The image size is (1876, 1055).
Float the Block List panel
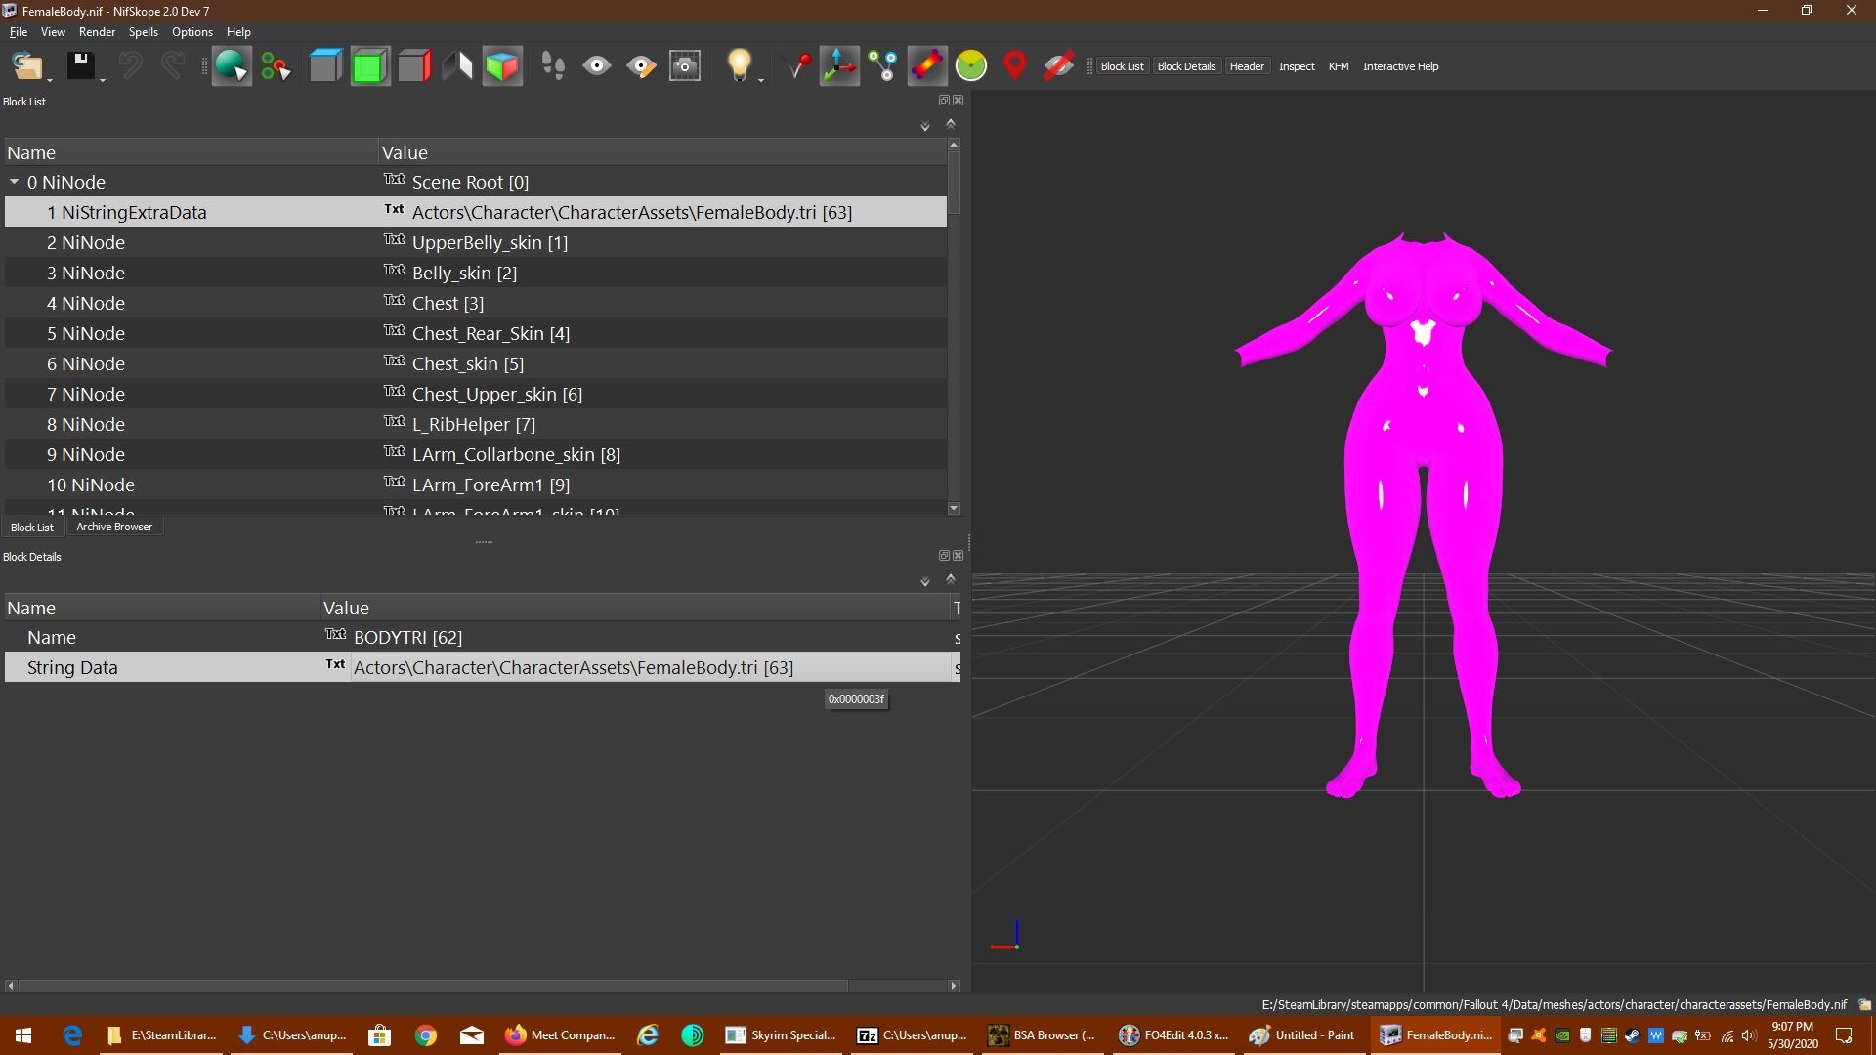pyautogui.click(x=944, y=101)
